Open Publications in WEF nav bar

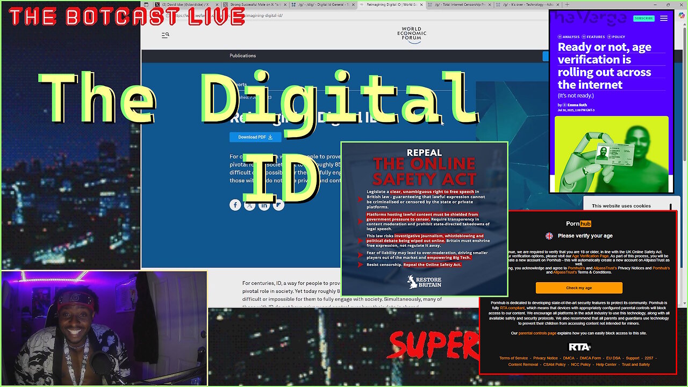click(242, 56)
